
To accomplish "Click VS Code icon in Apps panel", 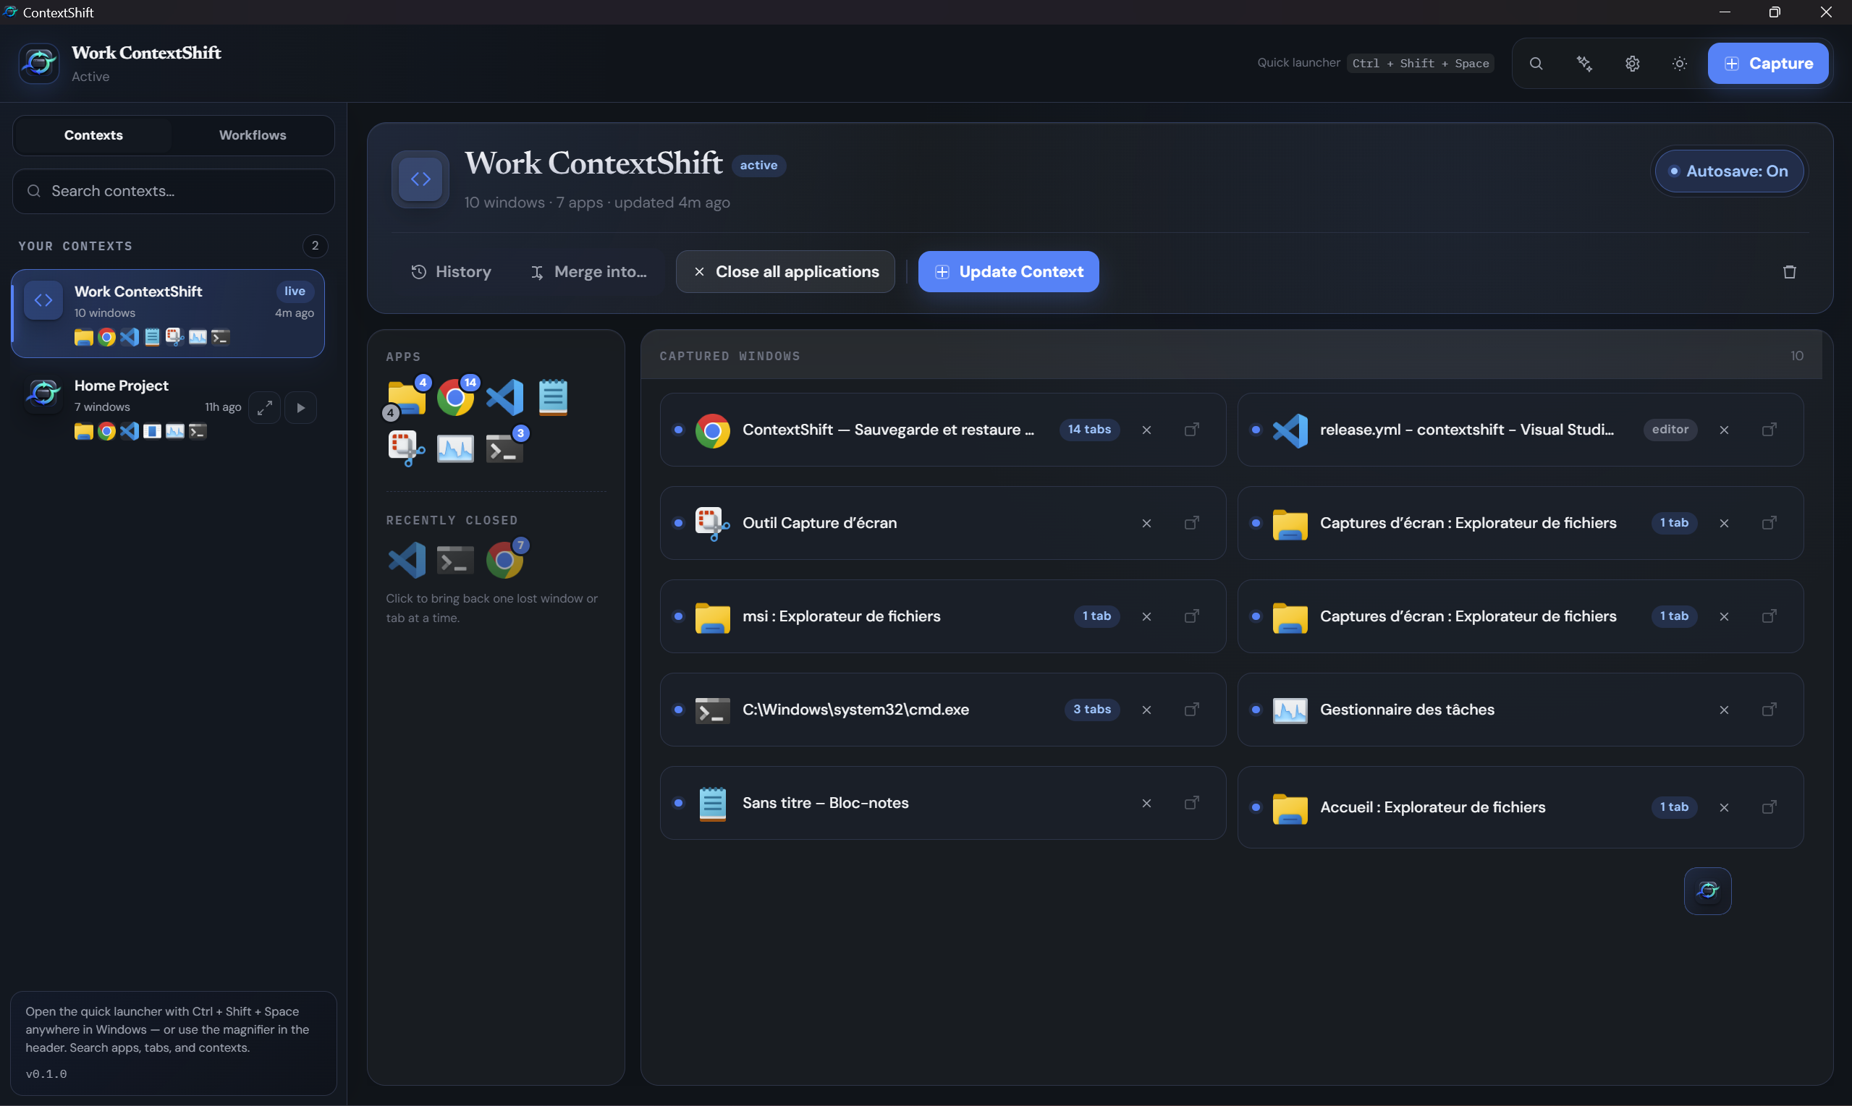I will tap(504, 397).
